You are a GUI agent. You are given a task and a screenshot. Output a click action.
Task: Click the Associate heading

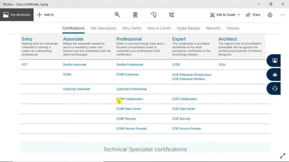(73, 39)
